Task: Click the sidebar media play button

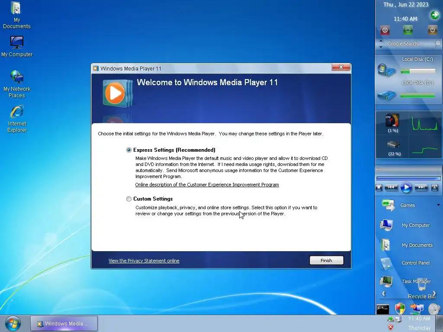Action: [406, 187]
